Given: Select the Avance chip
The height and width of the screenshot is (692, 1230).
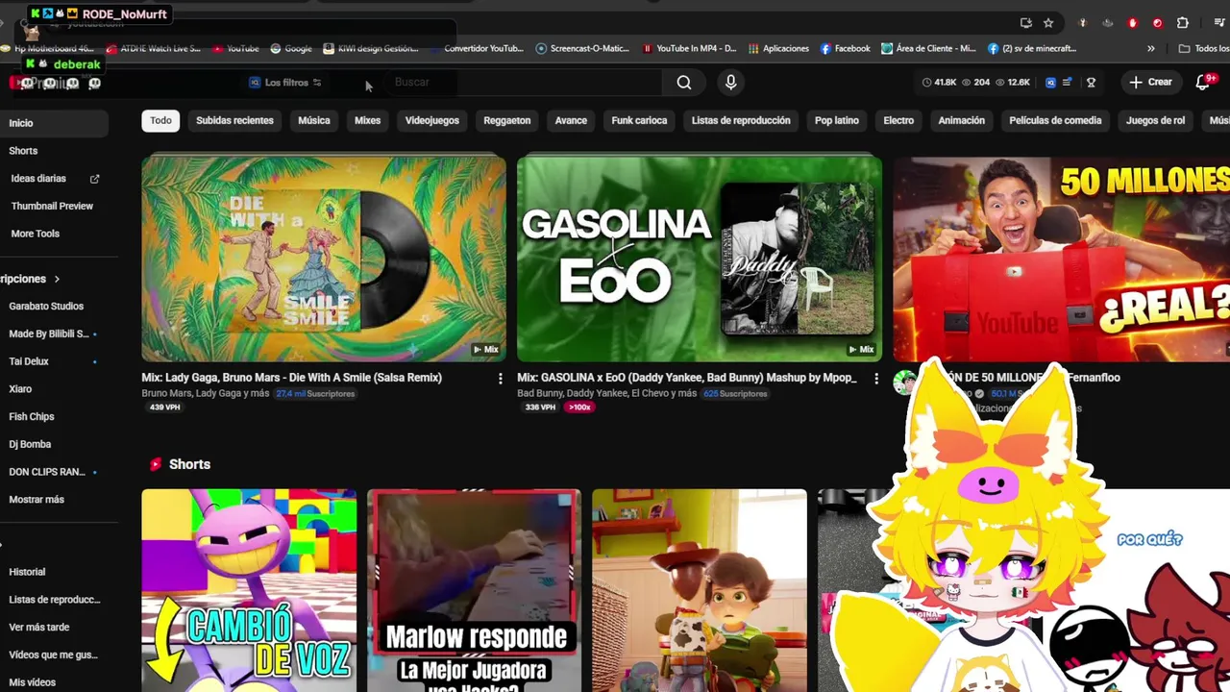Looking at the screenshot, I should [571, 120].
